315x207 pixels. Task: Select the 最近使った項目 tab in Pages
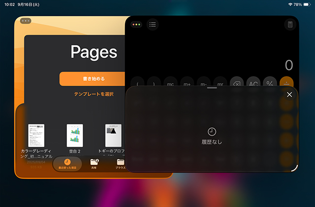coord(67,164)
